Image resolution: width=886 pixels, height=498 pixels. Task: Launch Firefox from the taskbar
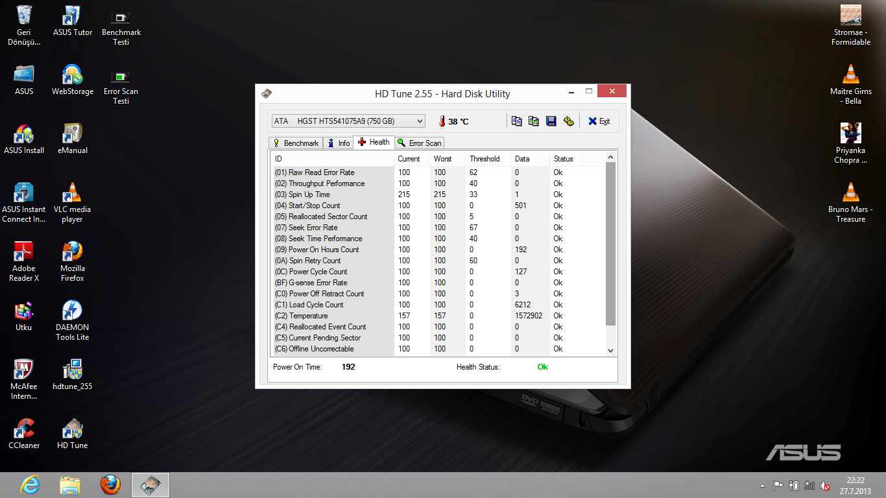coord(110,485)
